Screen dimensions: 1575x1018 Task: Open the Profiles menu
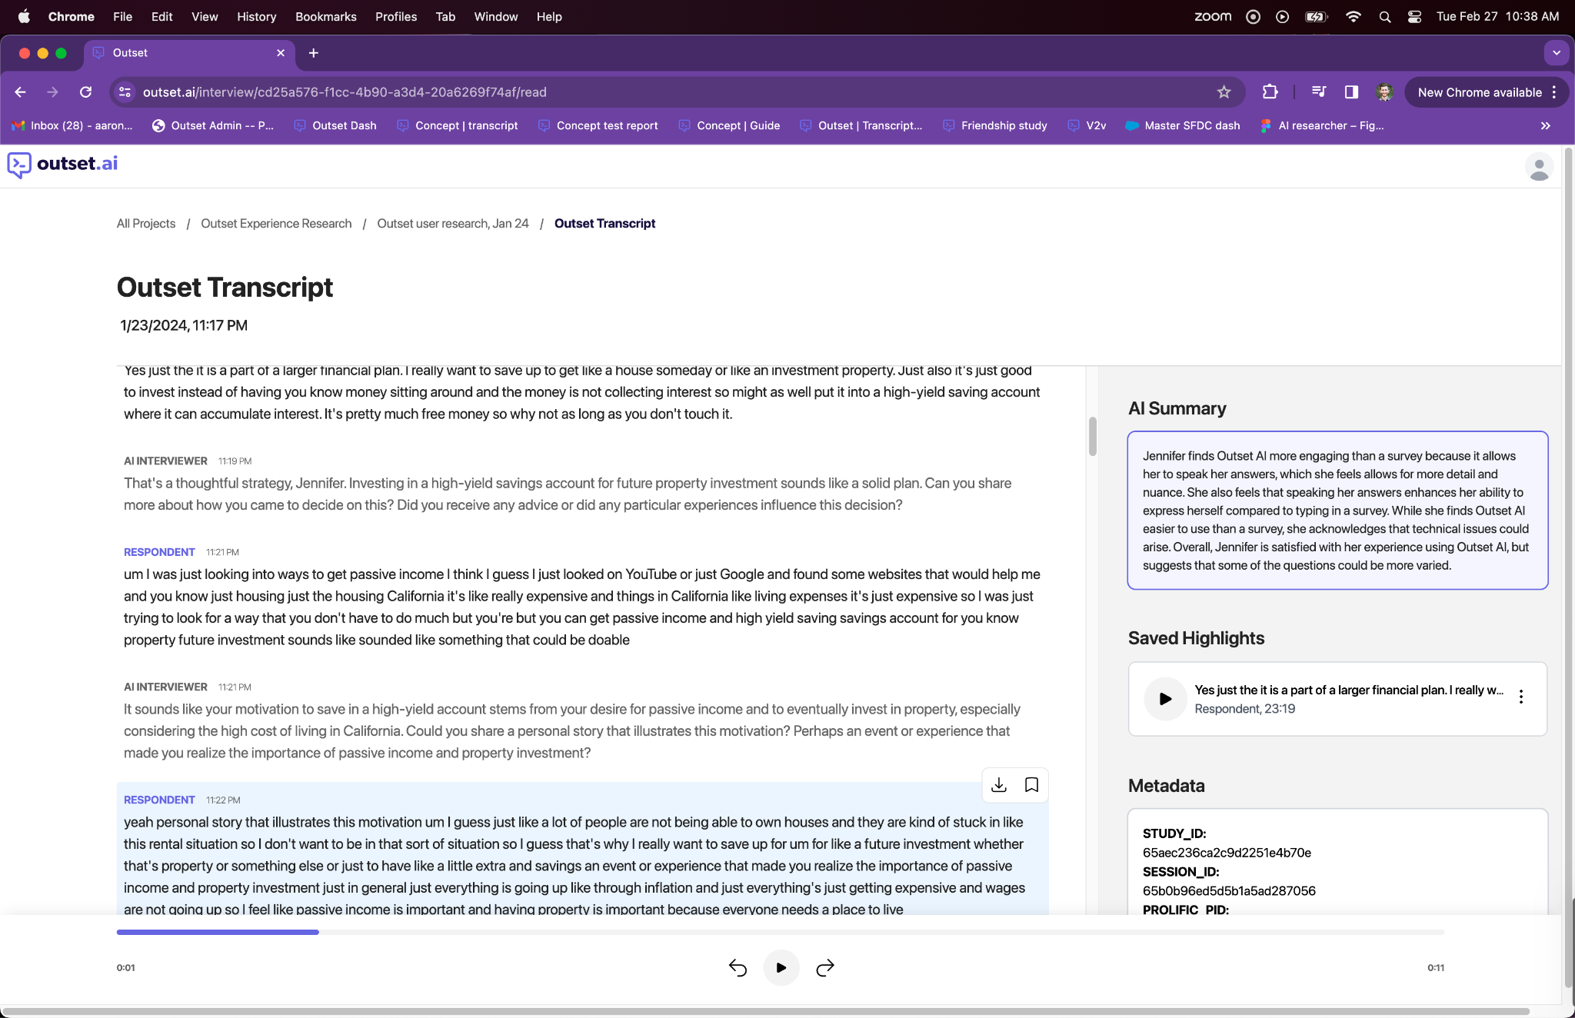pos(396,16)
